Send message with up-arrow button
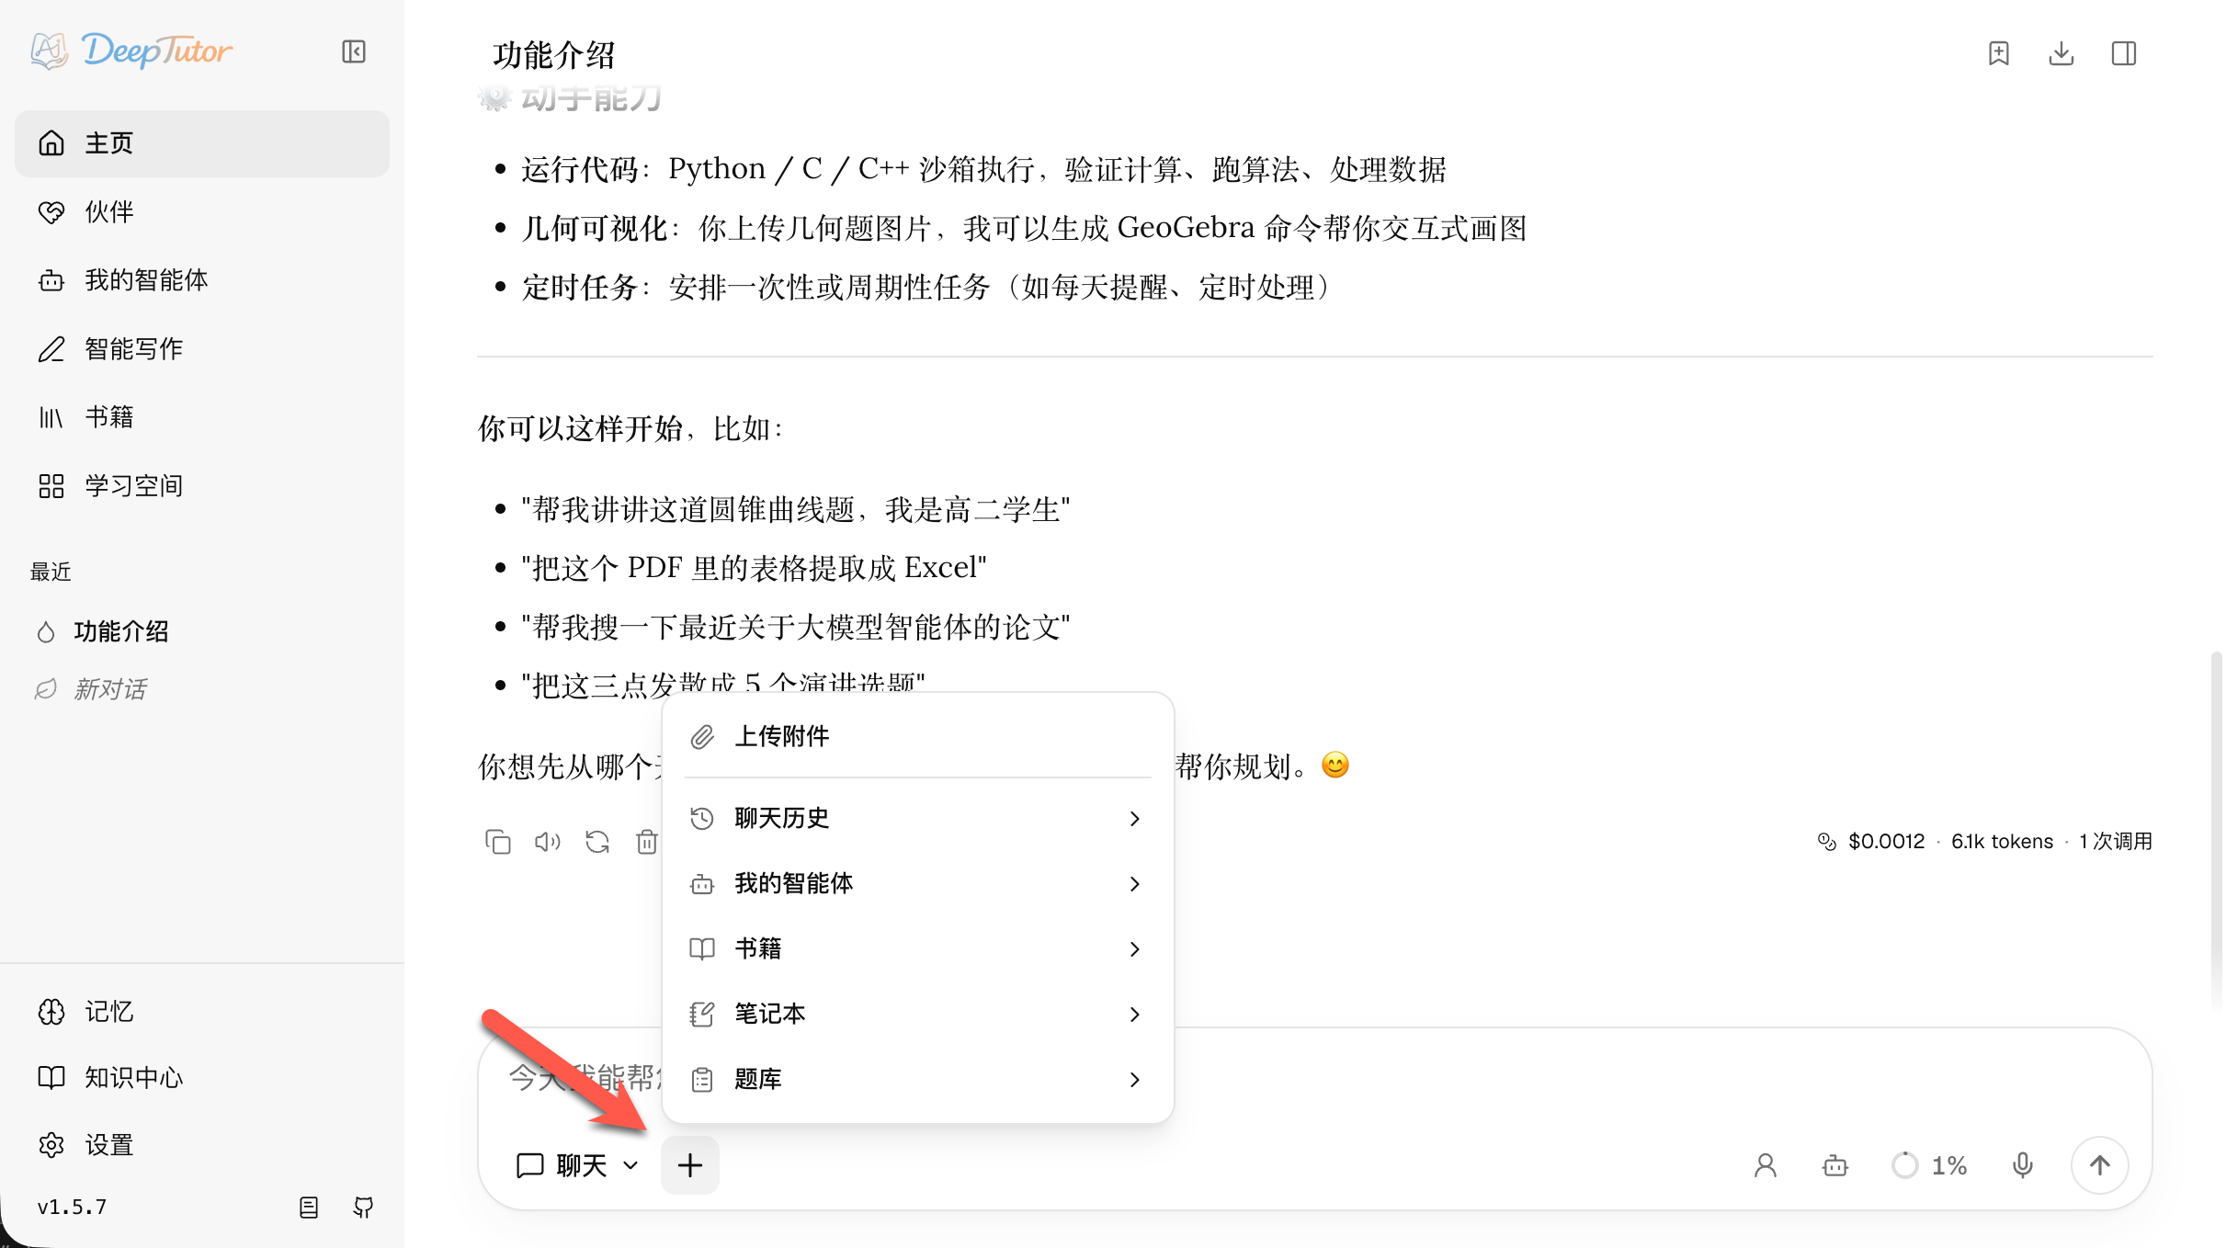The height and width of the screenshot is (1248, 2226). pyautogui.click(x=2099, y=1165)
